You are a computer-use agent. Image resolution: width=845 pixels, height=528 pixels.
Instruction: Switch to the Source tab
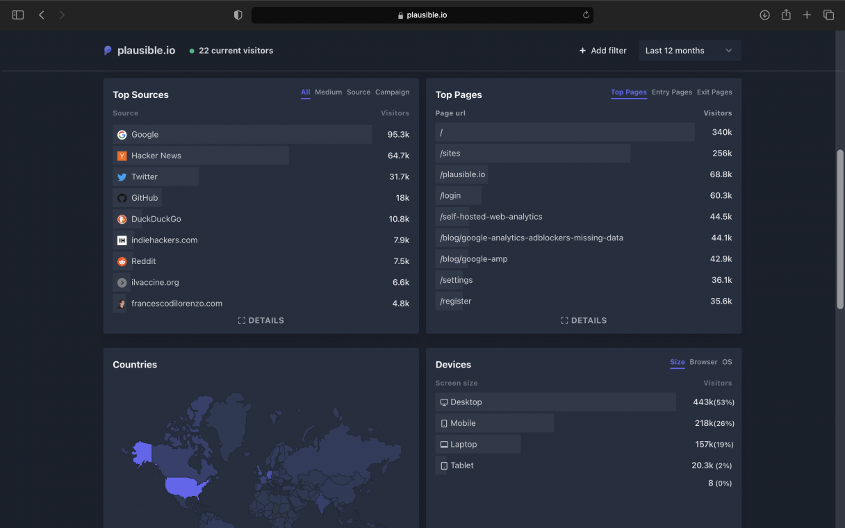[359, 92]
